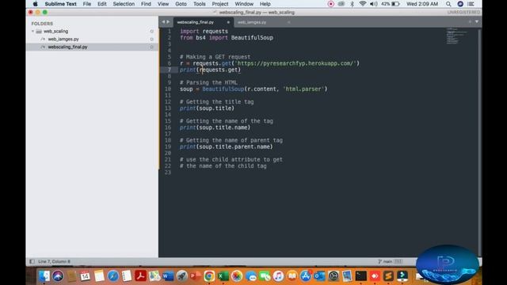Open the File menu

tap(86, 4)
